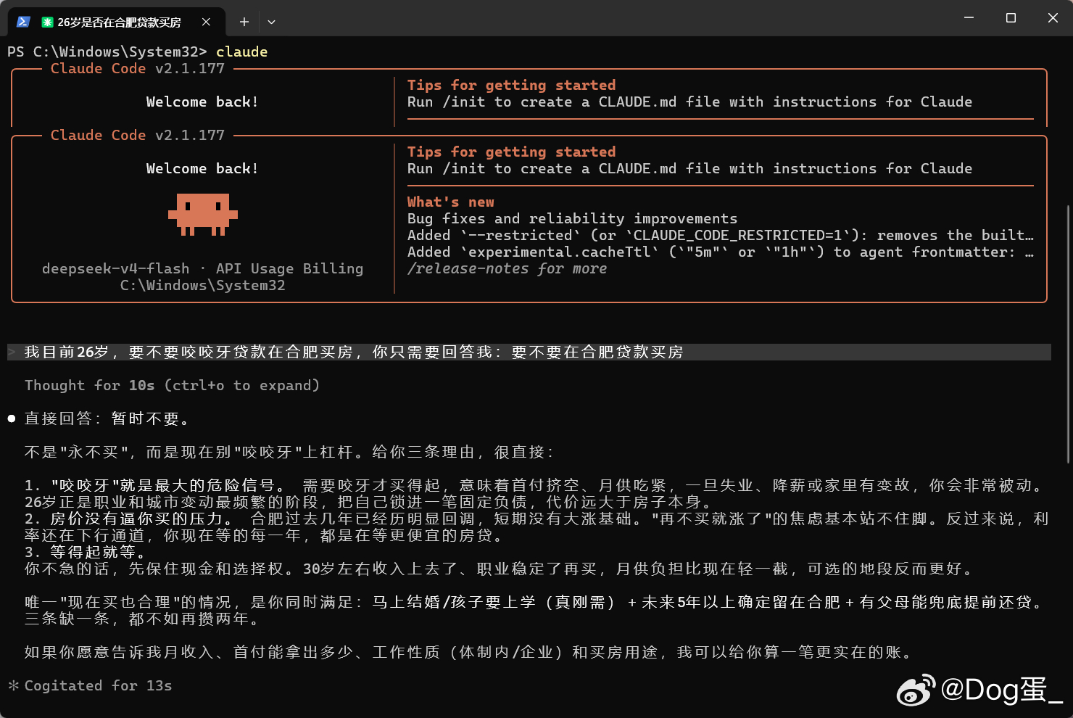
Task: Click the white bullet before '直接回答'
Action: (x=12, y=418)
